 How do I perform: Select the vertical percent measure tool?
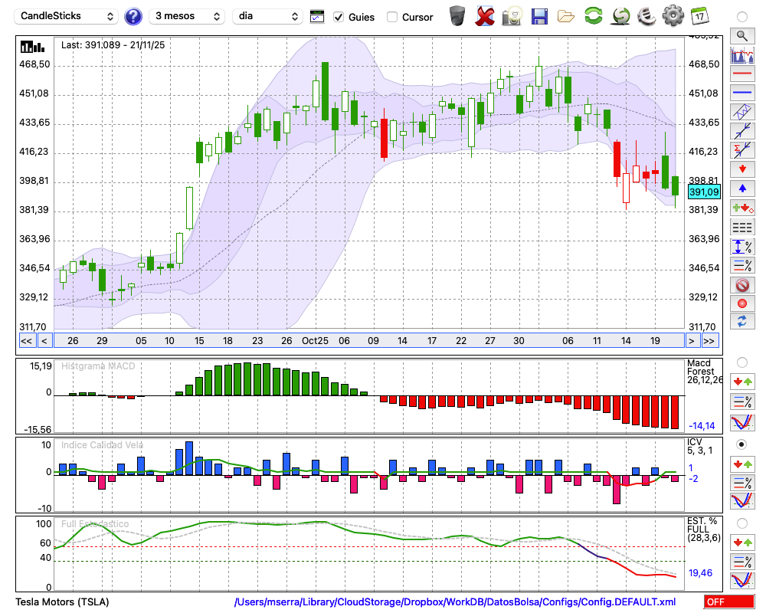[742, 247]
